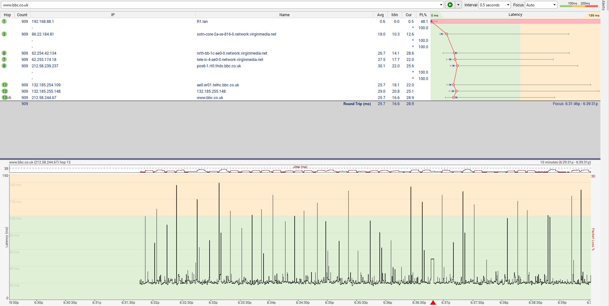
Task: Click the Name column header
Action: pyautogui.click(x=284, y=15)
